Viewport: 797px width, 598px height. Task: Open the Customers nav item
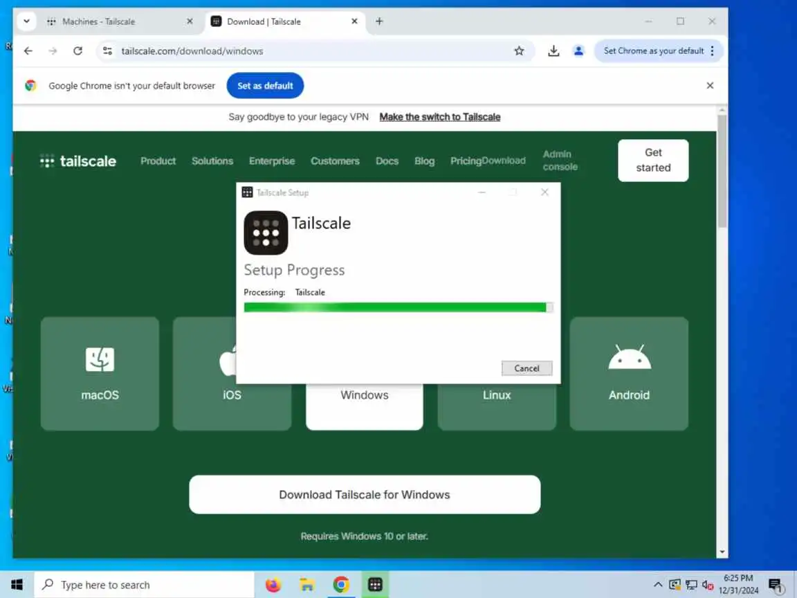point(335,161)
